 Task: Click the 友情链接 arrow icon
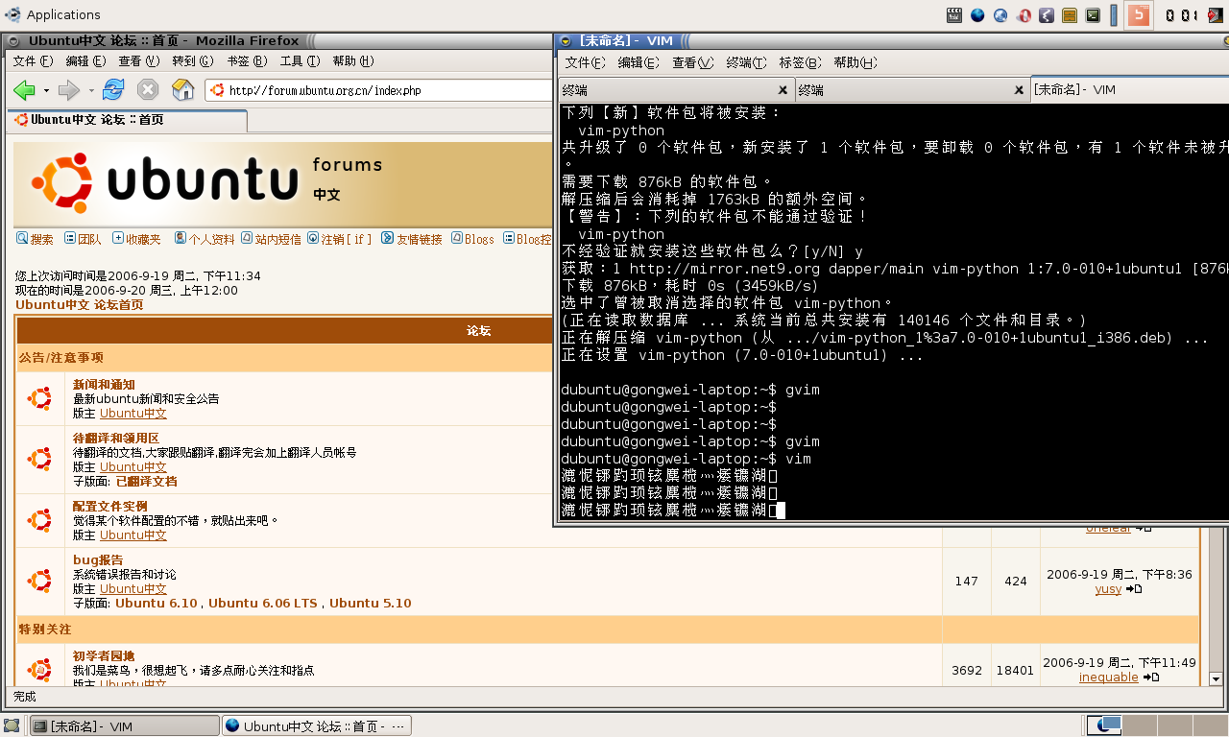388,238
